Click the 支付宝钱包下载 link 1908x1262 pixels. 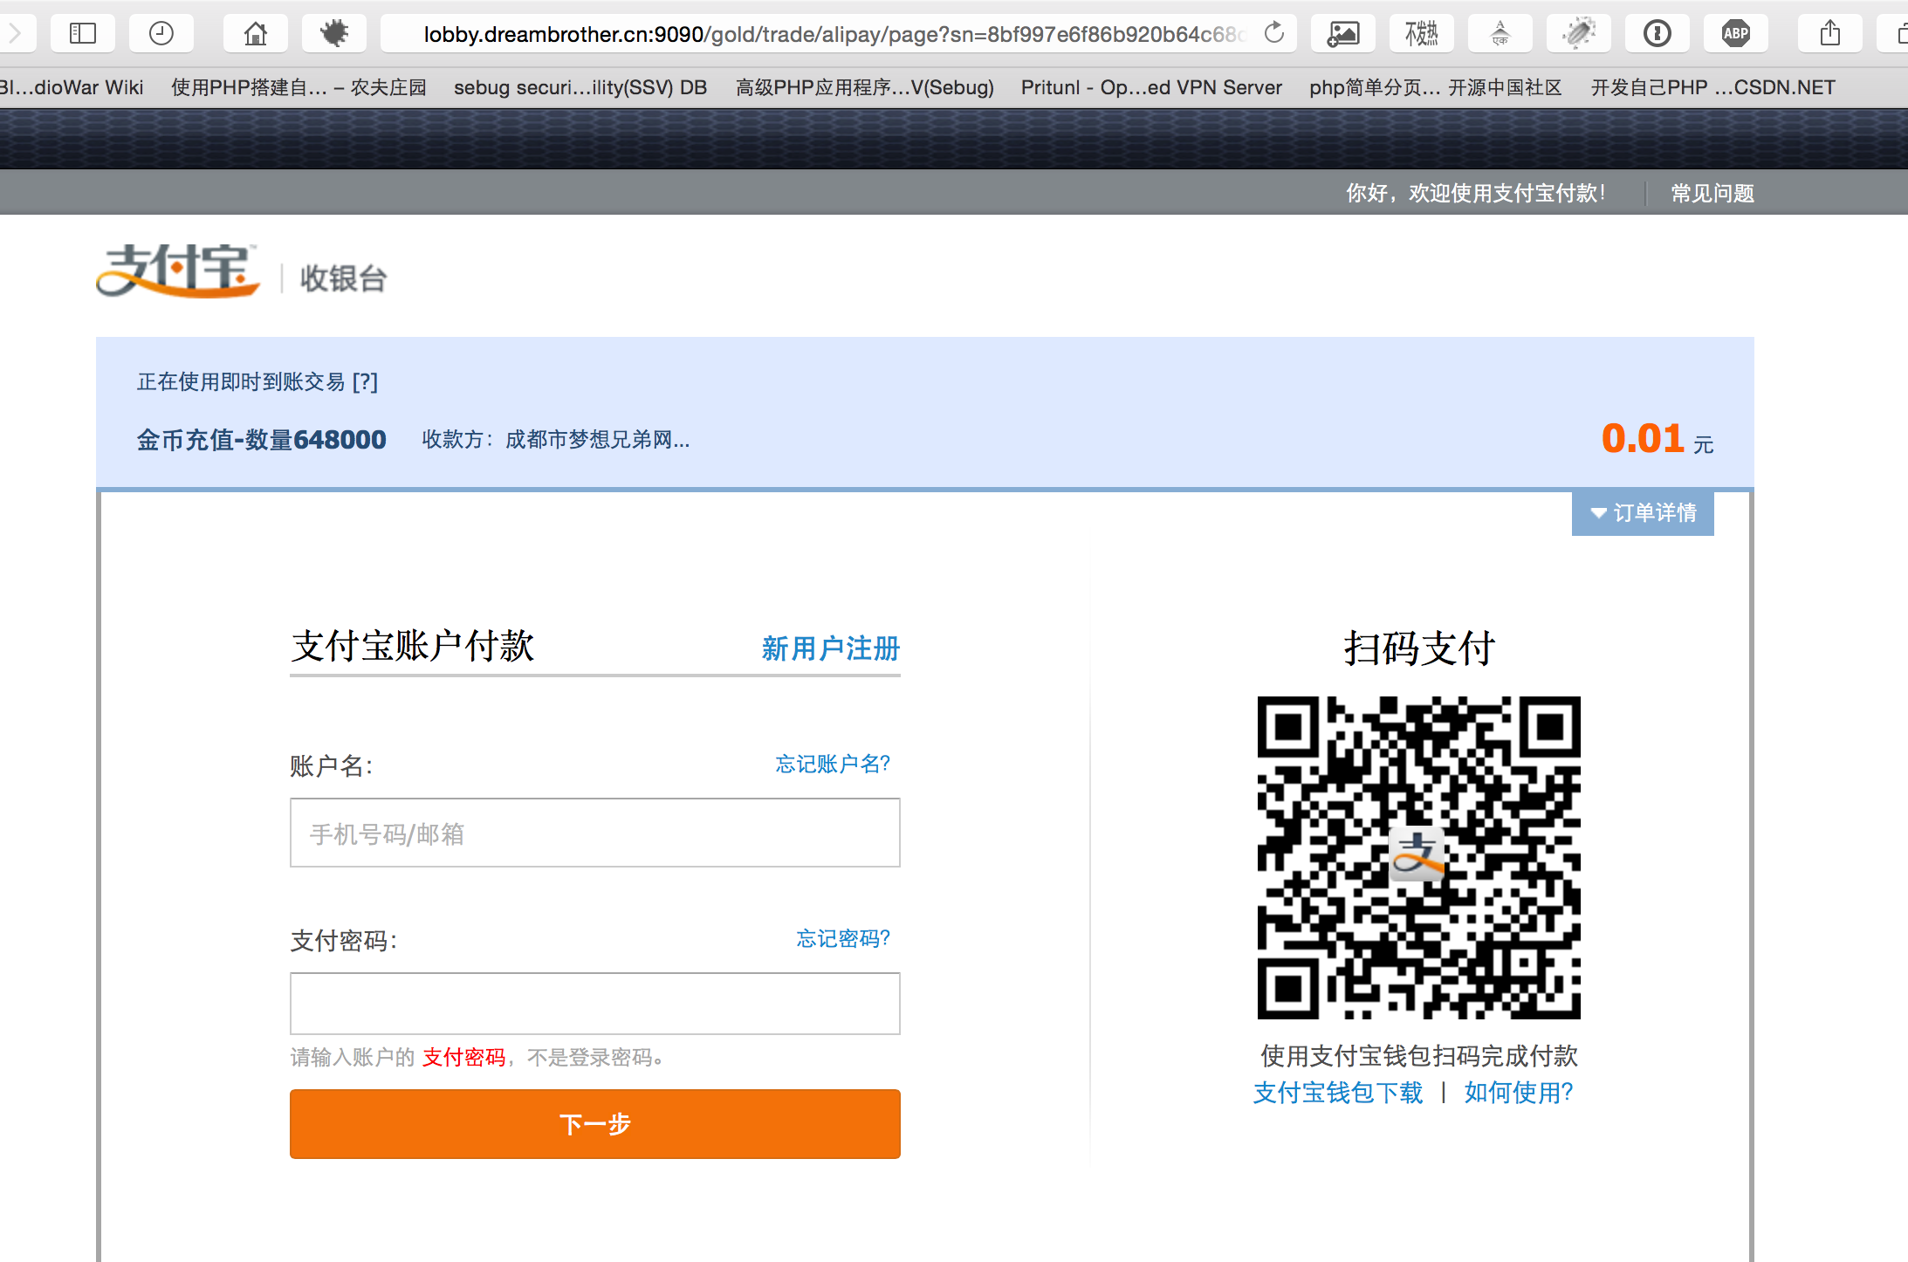pyautogui.click(x=1338, y=1093)
